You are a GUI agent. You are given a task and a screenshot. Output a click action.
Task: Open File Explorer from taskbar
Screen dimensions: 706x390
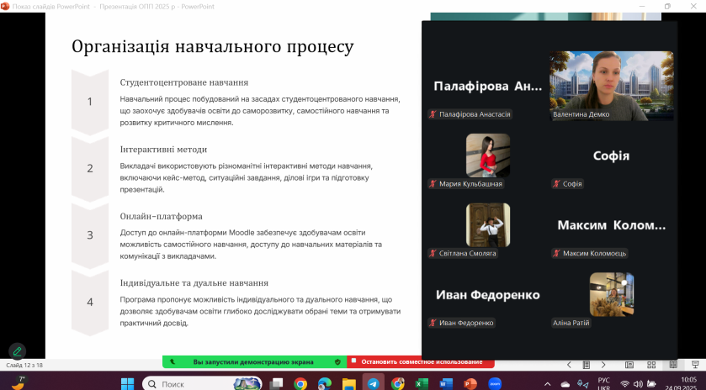click(349, 384)
